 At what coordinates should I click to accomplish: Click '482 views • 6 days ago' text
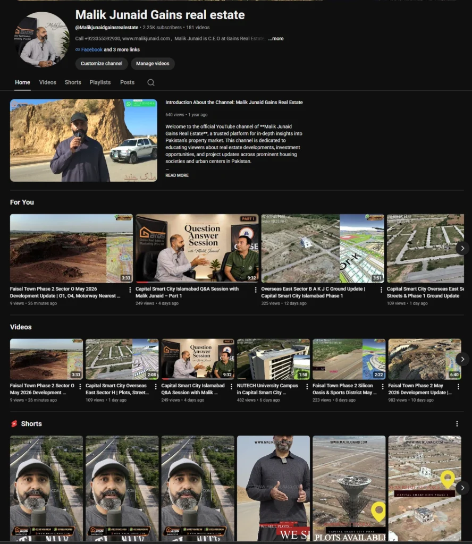pos(258,400)
